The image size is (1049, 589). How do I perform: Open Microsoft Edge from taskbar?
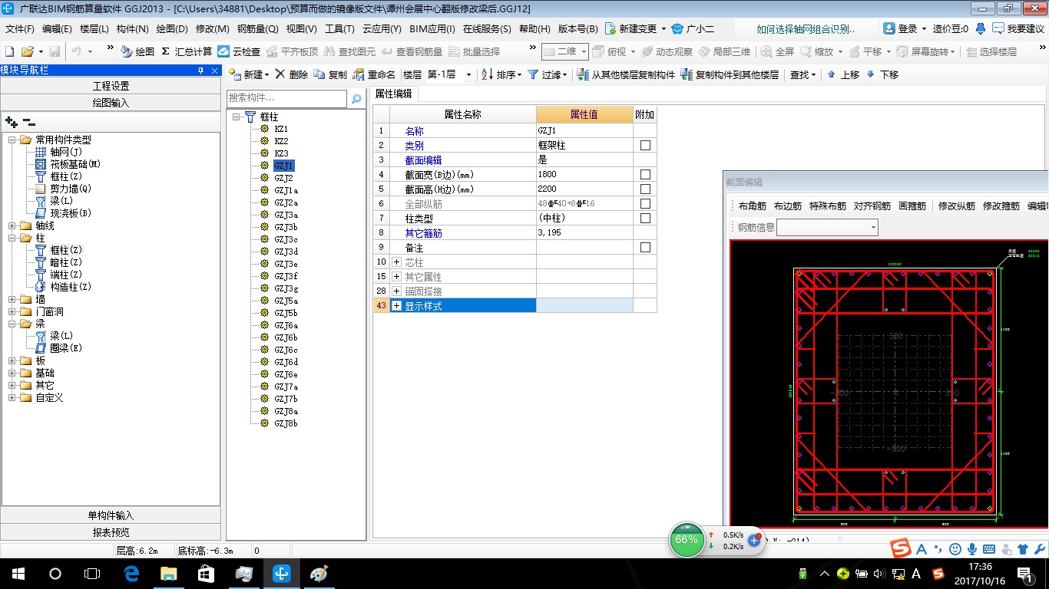point(131,573)
